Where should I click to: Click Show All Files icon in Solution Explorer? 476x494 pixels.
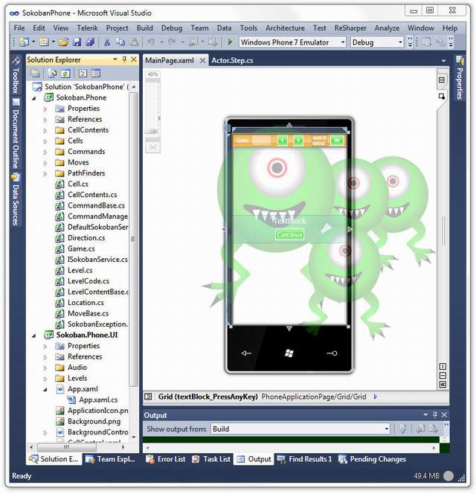click(x=51, y=74)
